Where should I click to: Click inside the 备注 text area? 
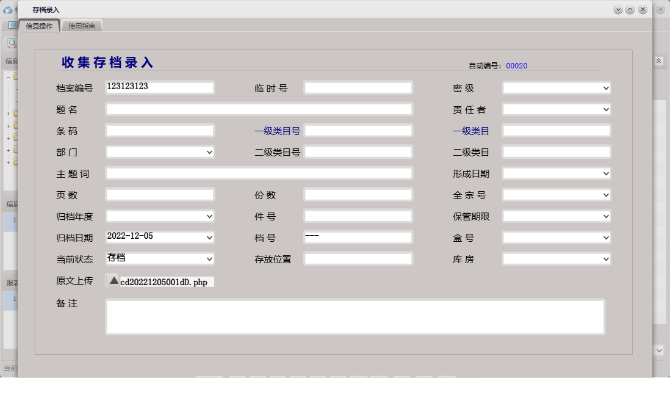coord(354,316)
